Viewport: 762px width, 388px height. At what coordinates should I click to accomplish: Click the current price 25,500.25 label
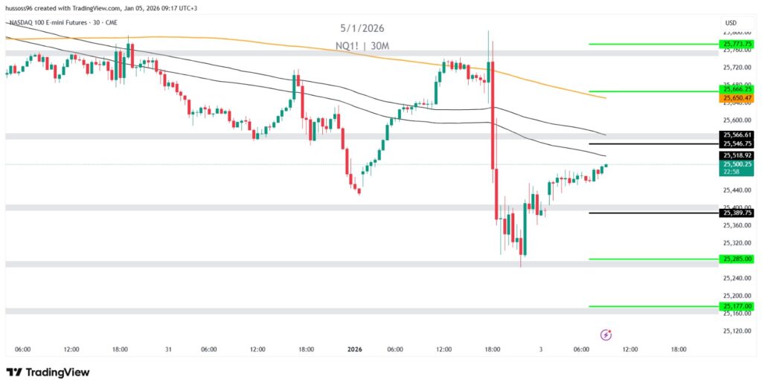[x=737, y=164]
